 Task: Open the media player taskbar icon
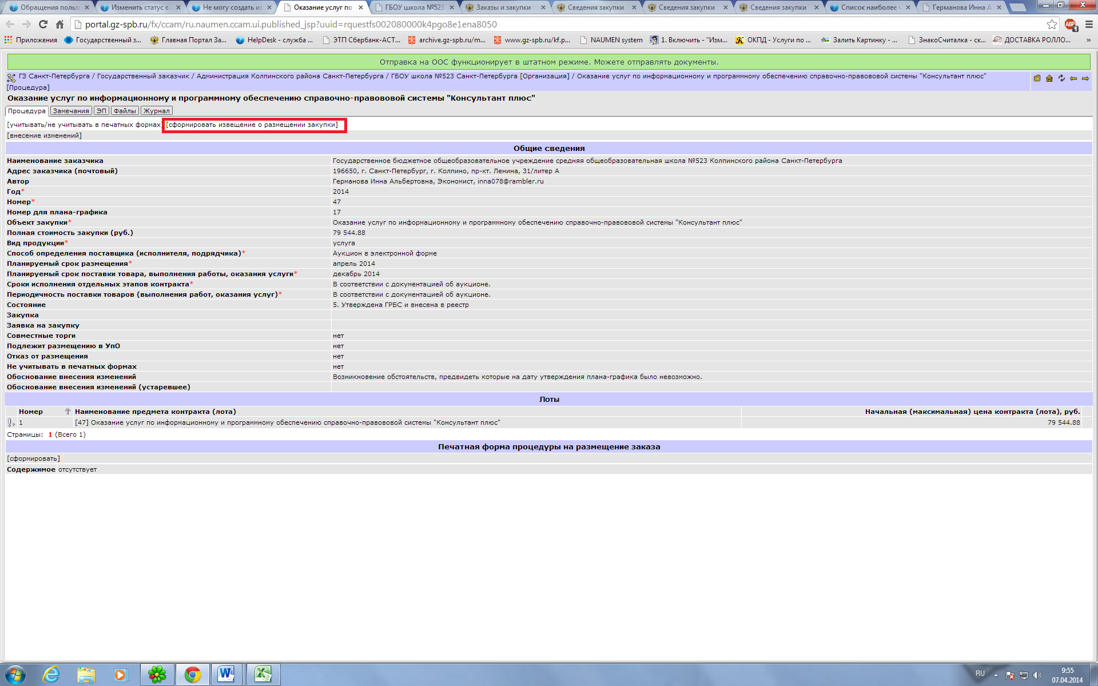point(121,675)
